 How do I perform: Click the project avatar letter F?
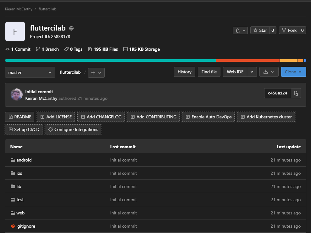pos(15,31)
